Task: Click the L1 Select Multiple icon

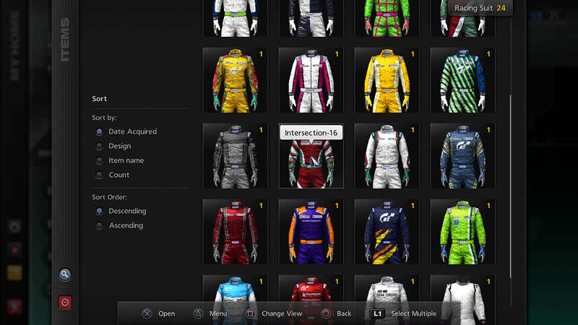Action: pyautogui.click(x=377, y=313)
